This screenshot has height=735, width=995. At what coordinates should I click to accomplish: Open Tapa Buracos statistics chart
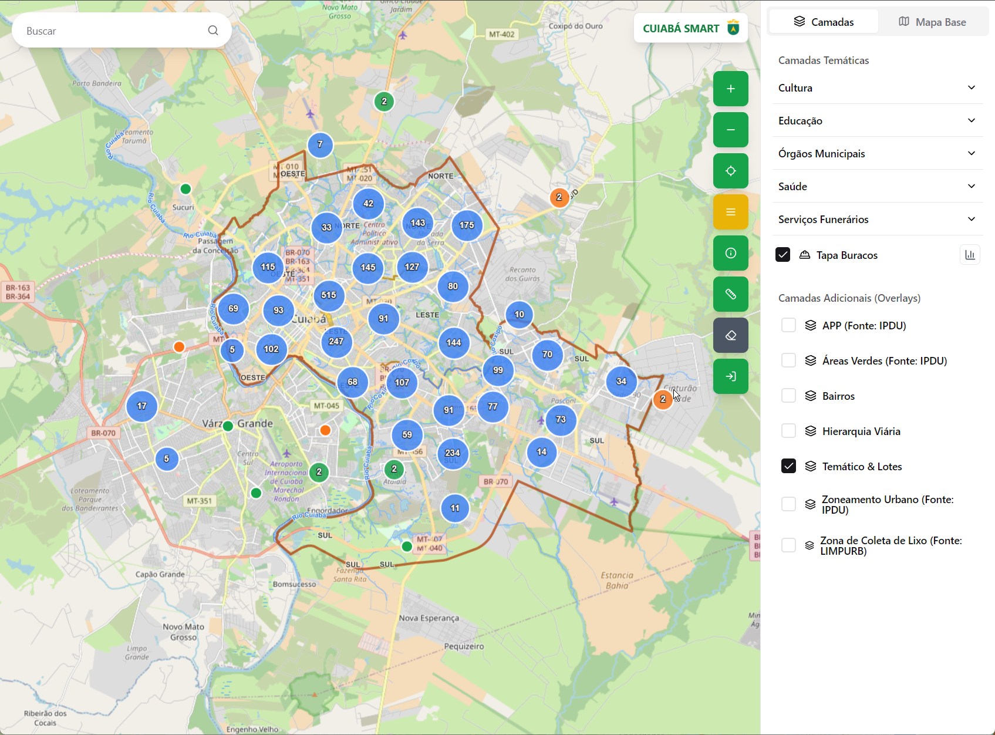pos(970,254)
